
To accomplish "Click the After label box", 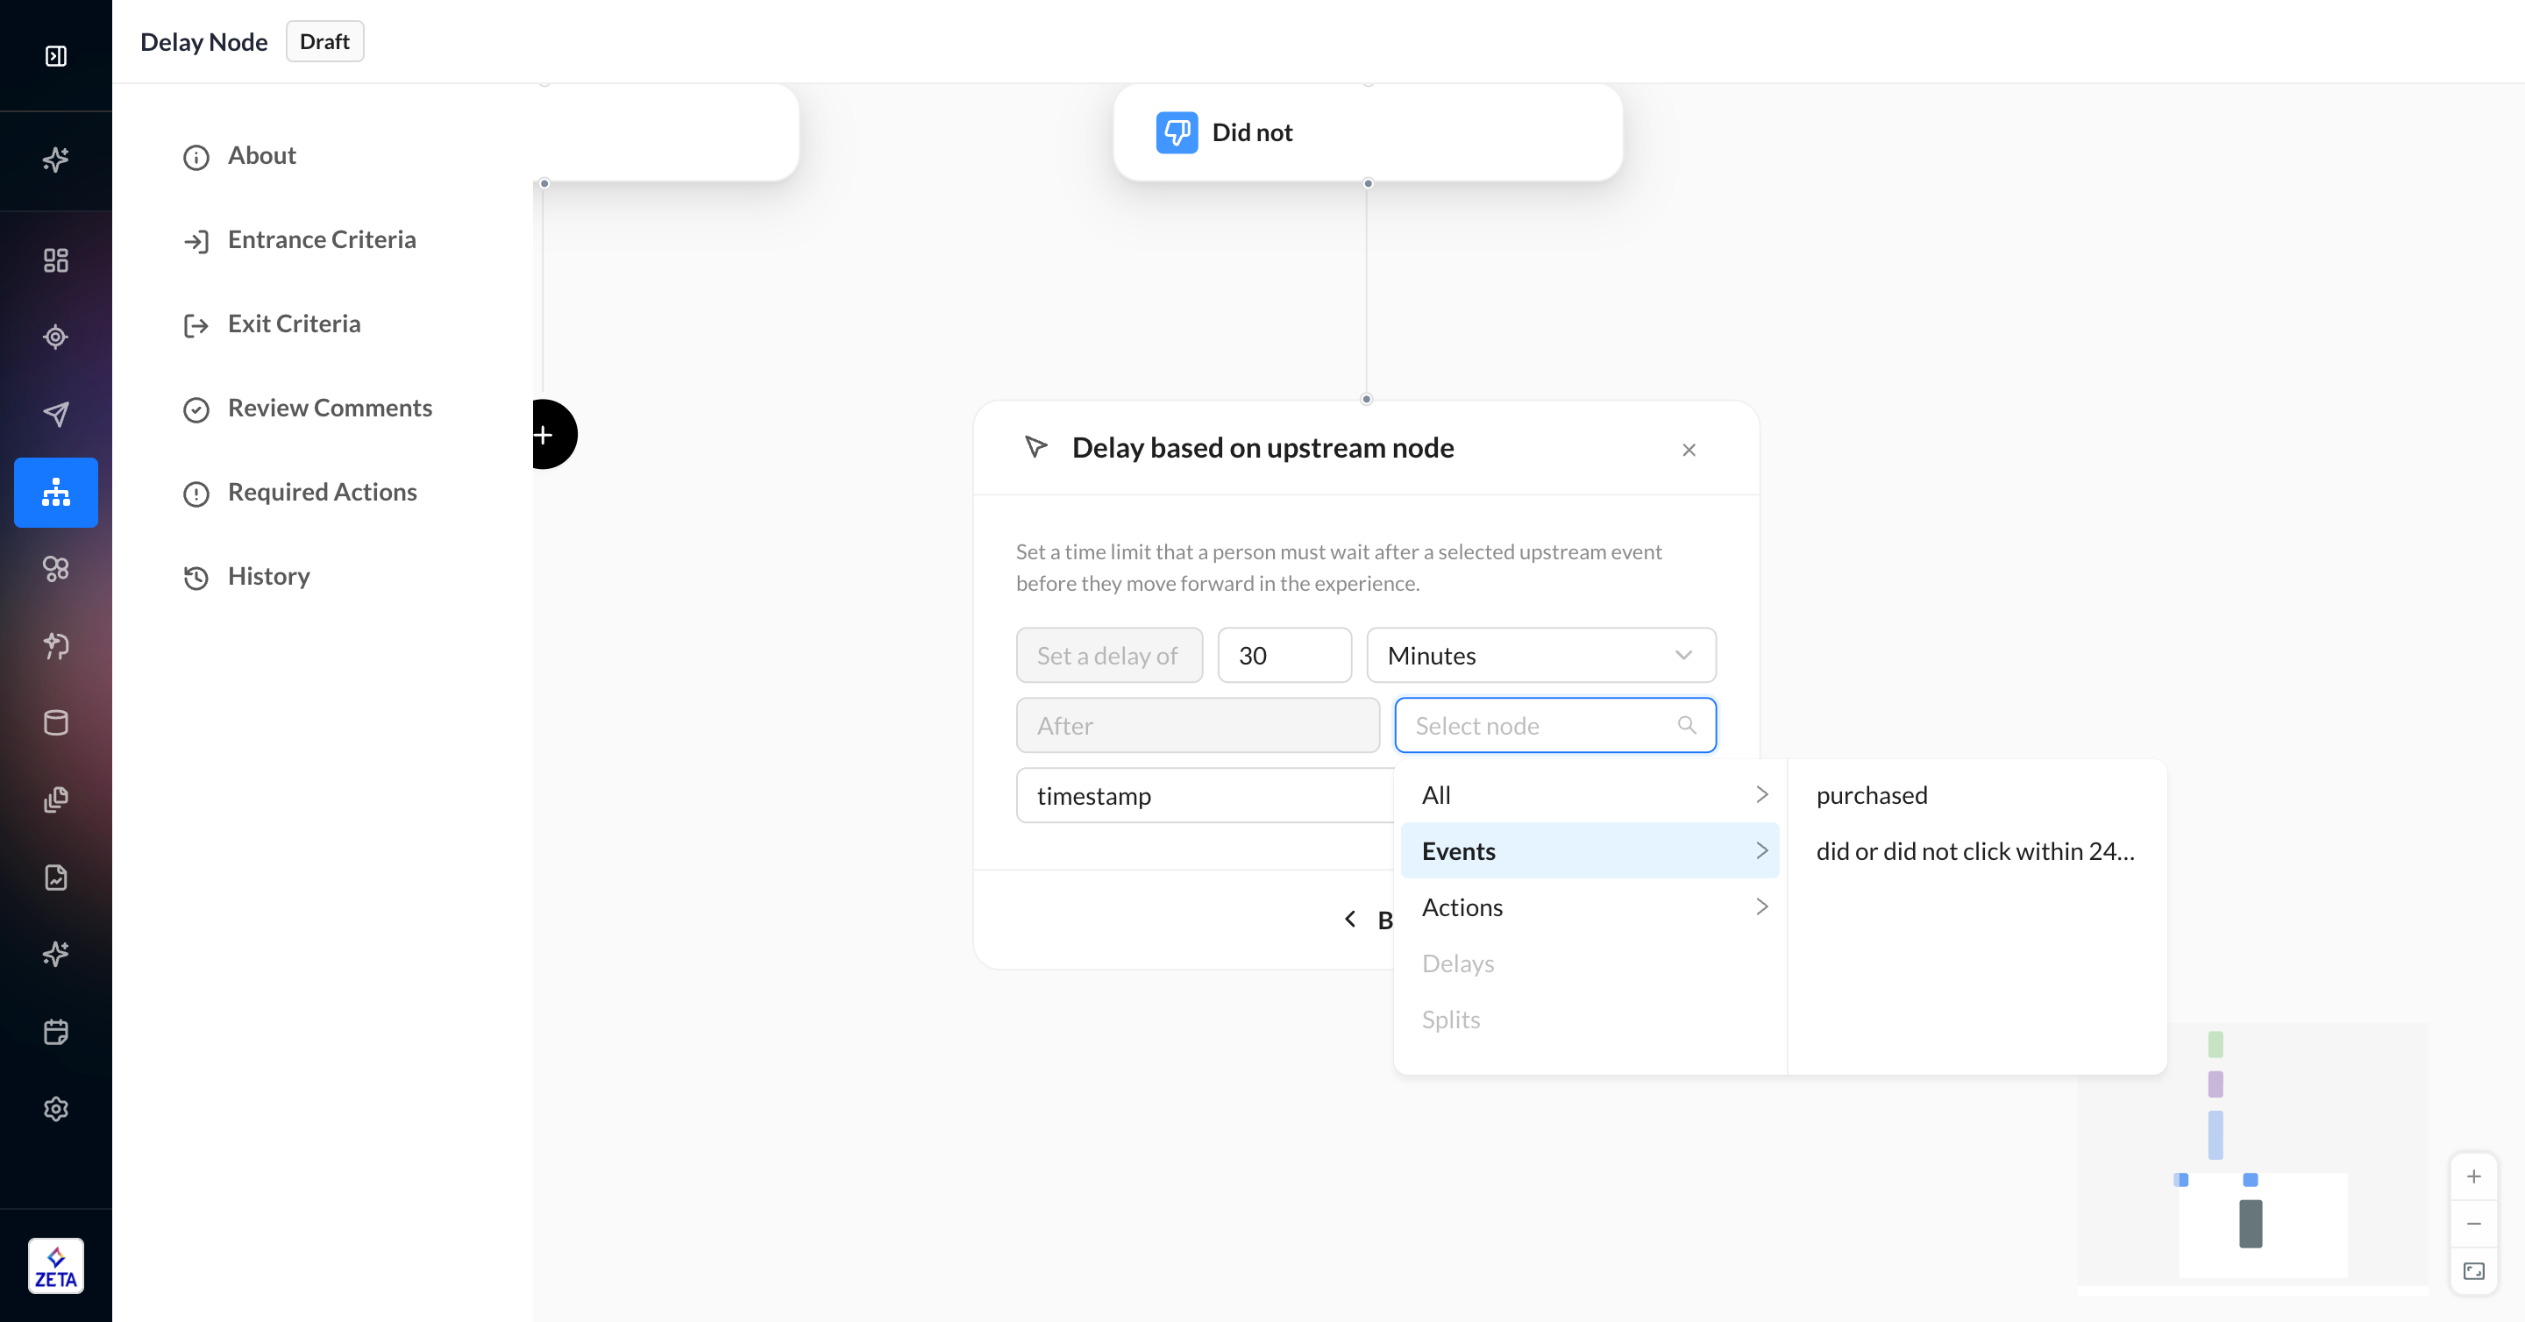I will (x=1198, y=725).
